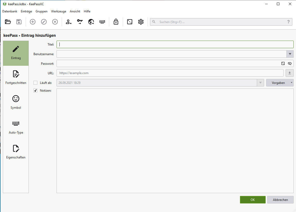Click the download favicon button beside URL

coord(290,73)
